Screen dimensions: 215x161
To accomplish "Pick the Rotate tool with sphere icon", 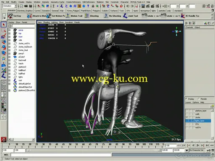I will point(3,47).
